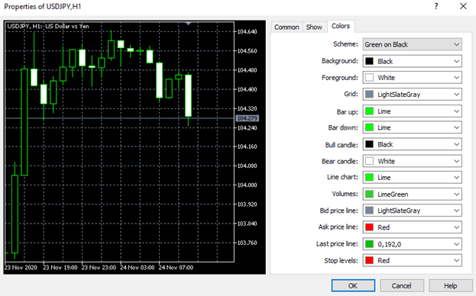The height and width of the screenshot is (296, 476).
Task: Open the Last price line dropdown showing 0,192,0
Action: [x=413, y=244]
